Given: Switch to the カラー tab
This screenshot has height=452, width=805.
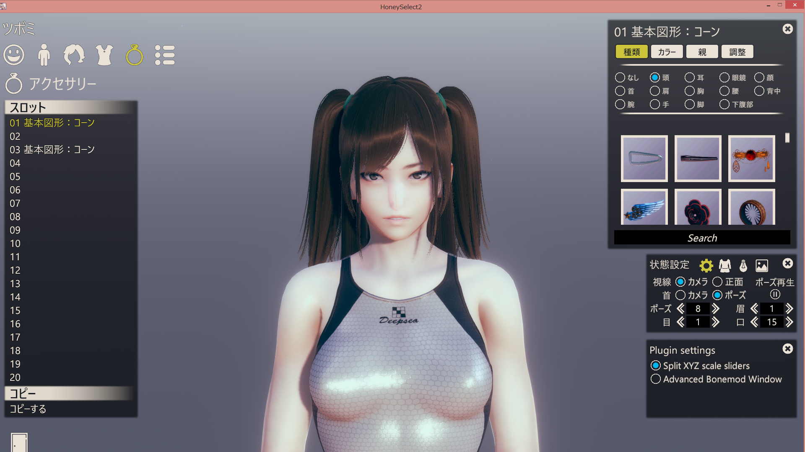Looking at the screenshot, I should point(667,52).
